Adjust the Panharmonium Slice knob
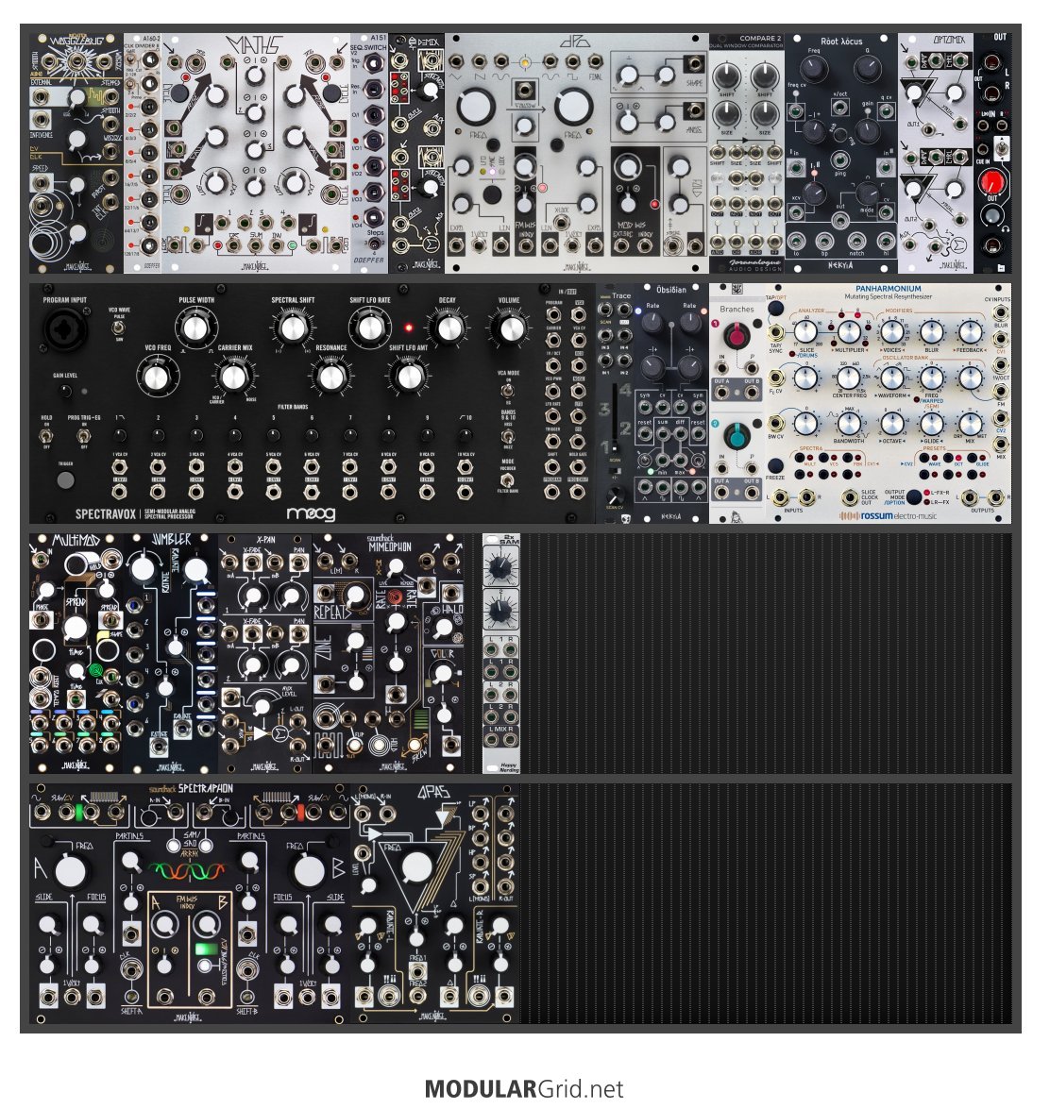The image size is (1050, 1109). 805,331
